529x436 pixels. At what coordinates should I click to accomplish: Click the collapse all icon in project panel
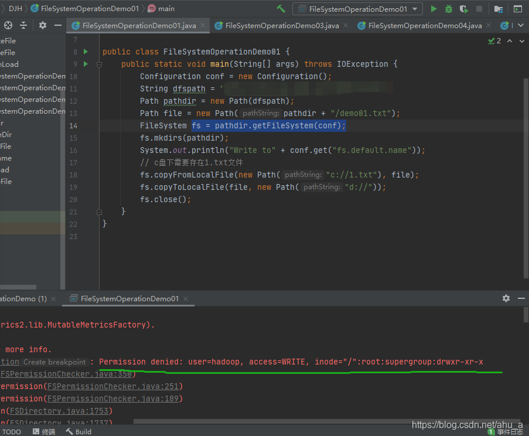(23, 25)
